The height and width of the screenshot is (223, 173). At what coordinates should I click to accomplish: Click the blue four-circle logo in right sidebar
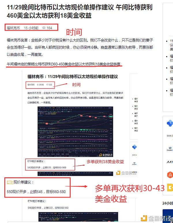pyautogui.click(x=170, y=123)
